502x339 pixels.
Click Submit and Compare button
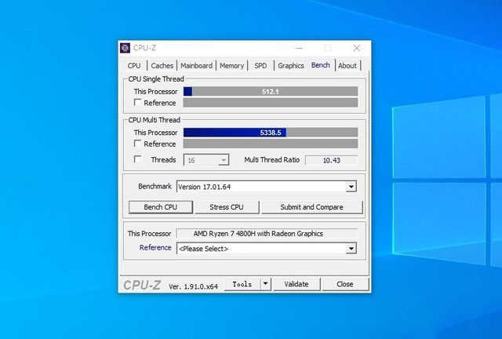point(312,207)
